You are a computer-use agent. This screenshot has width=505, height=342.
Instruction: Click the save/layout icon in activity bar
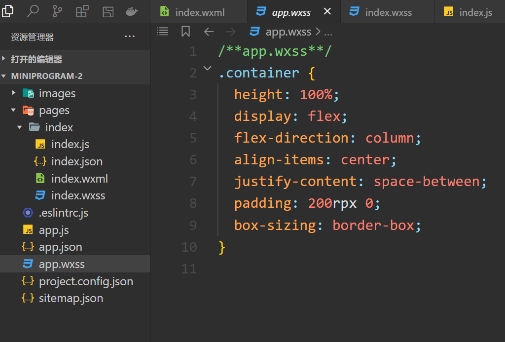click(x=108, y=12)
